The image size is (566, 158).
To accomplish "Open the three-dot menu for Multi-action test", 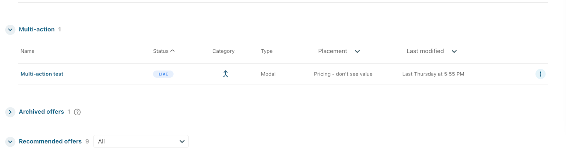I will (540, 74).
